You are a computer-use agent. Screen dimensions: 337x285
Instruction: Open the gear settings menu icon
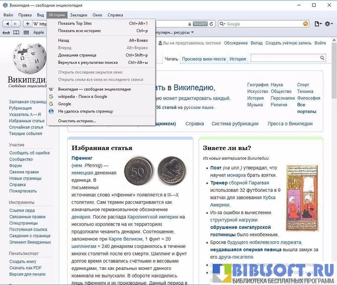[329, 23]
